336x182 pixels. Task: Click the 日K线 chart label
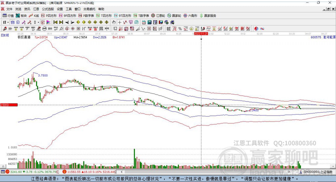pyautogui.click(x=5, y=35)
